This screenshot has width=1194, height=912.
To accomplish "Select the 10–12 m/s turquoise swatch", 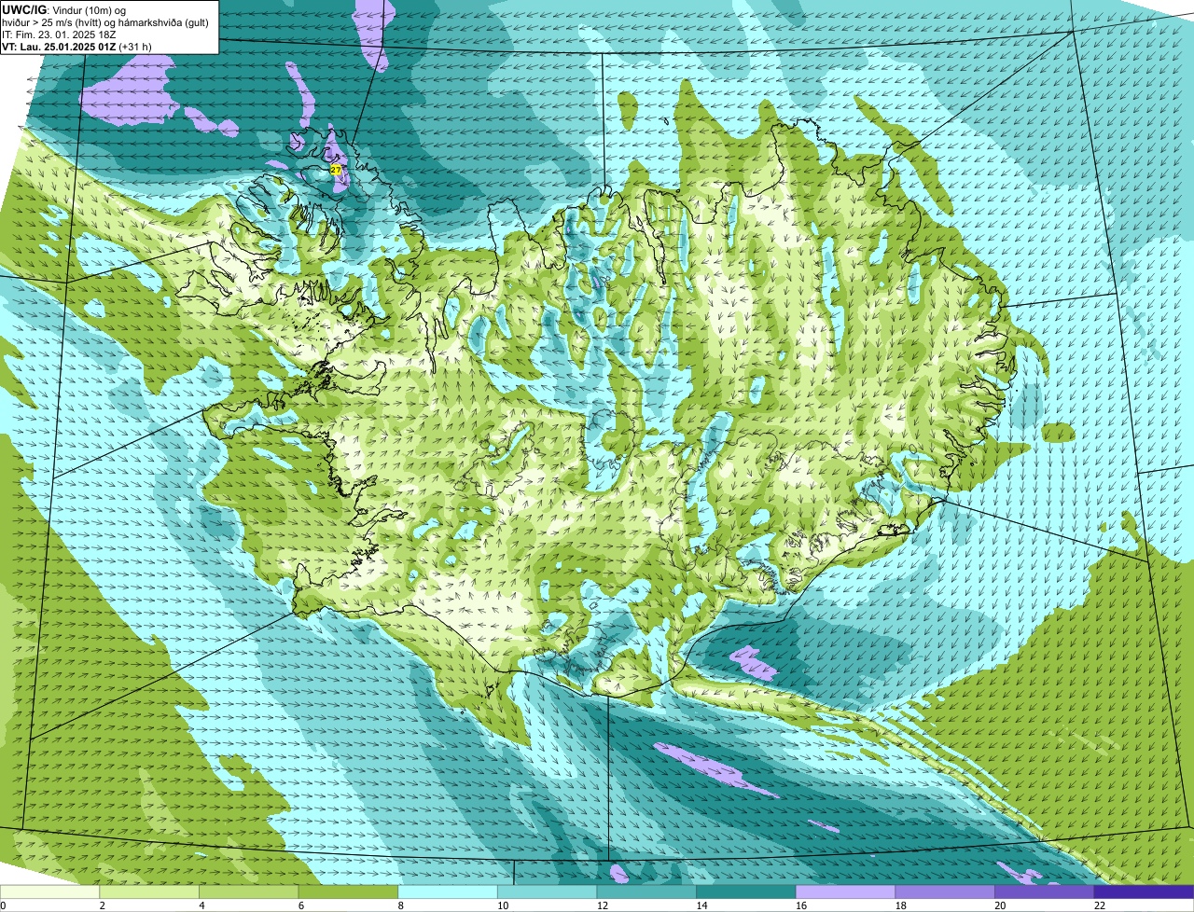I will click(x=548, y=891).
